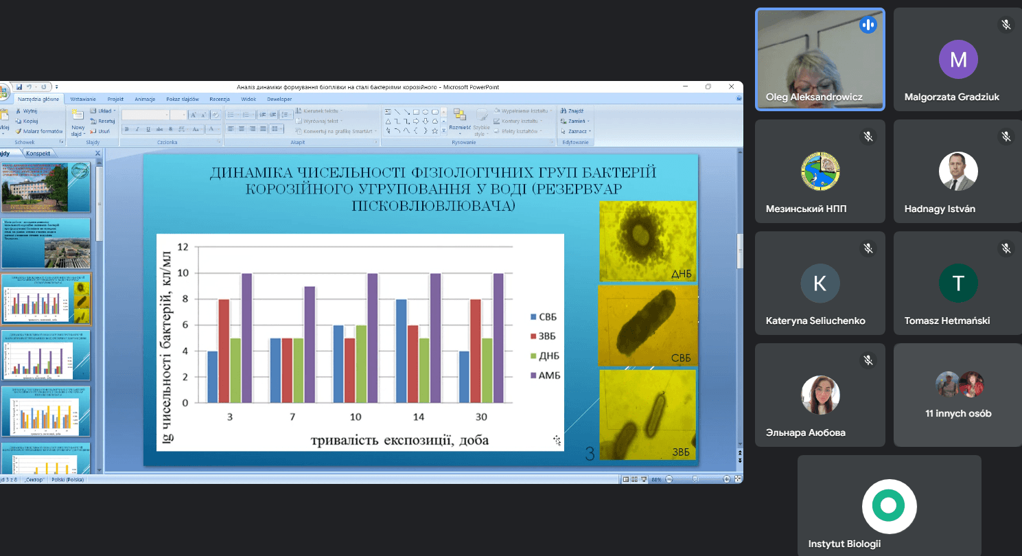Toggle align text left button
1022x556 pixels.
click(x=231, y=129)
